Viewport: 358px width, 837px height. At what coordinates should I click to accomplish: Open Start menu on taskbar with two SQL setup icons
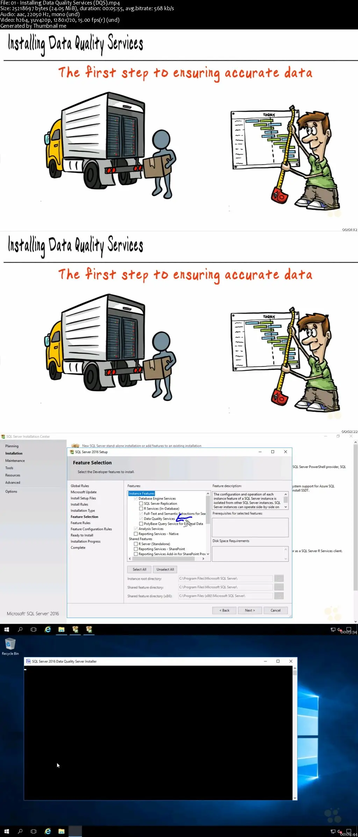coord(6,630)
